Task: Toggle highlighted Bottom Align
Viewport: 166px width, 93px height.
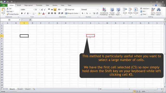Action: click(55, 10)
